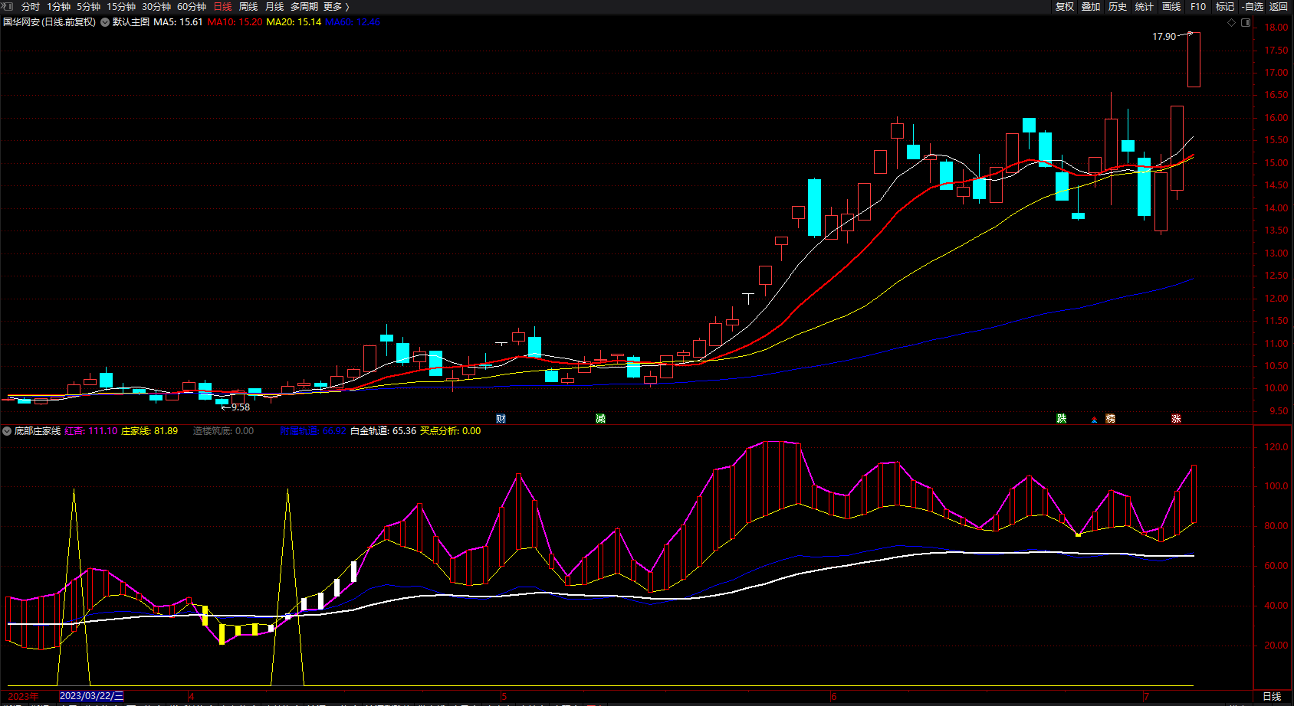Click the 返回 back button
Viewport: 1294px width, 706px height.
pos(1279,6)
